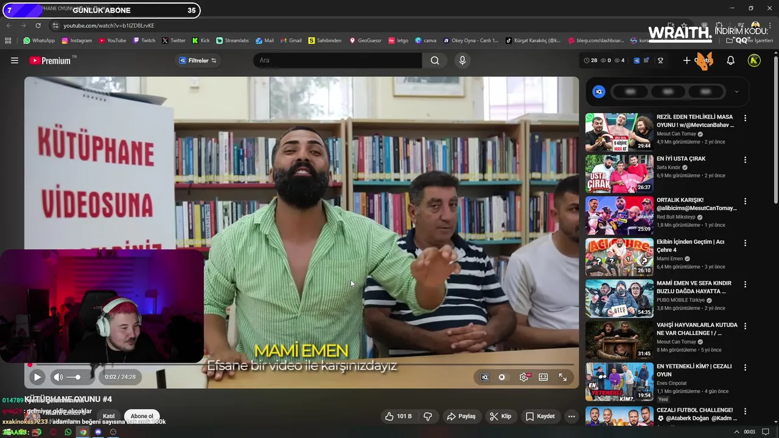Open WhatsApp bookmark
Screen dimensions: 779x438
(x=39, y=41)
